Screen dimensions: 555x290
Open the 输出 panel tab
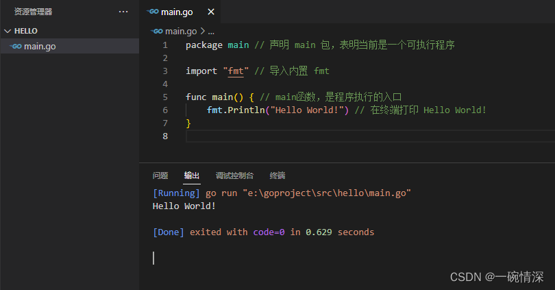pos(191,176)
